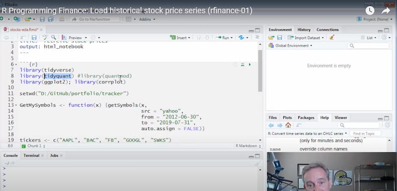Run current chunk using the green play arrow

(250, 65)
